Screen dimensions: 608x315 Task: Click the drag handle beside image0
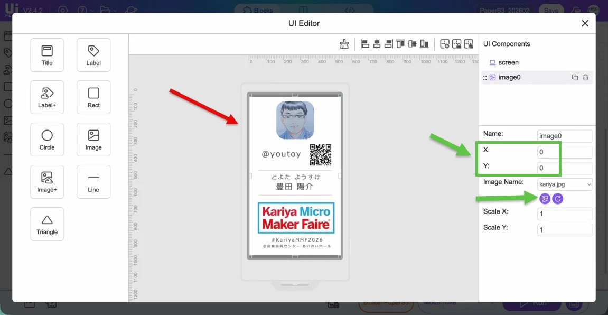(485, 78)
